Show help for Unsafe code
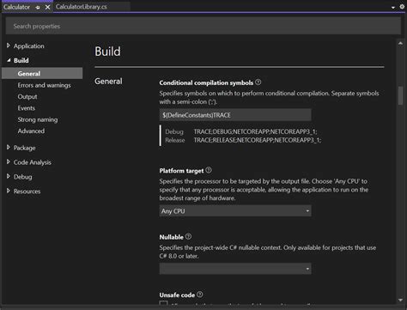Screen dimensions: 407x310 click(200, 295)
